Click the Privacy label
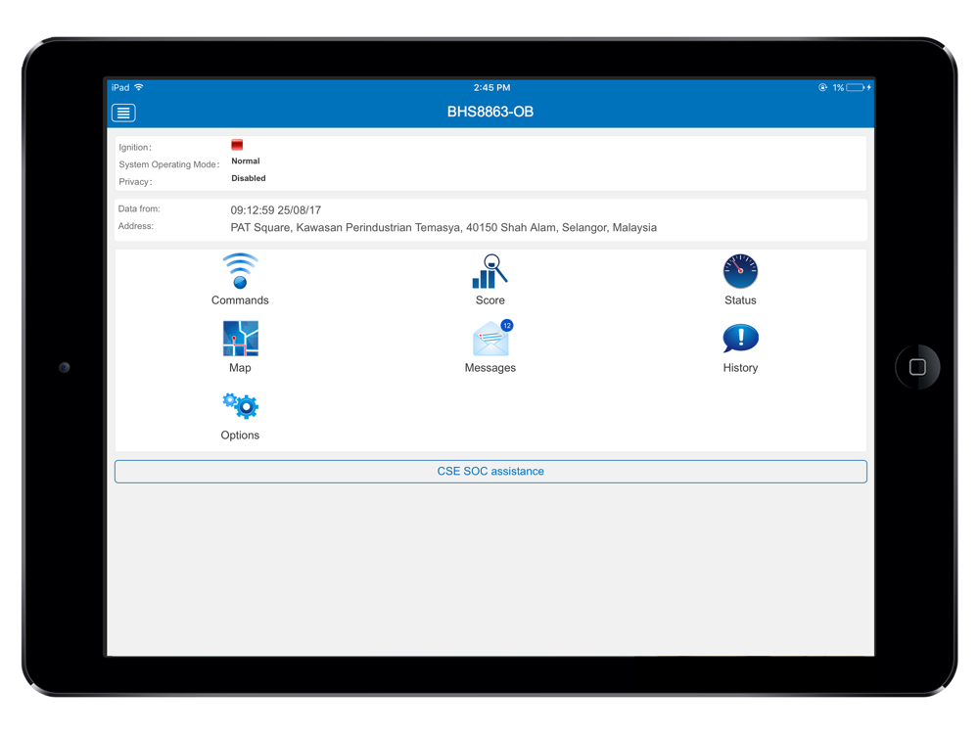The width and height of the screenshot is (979, 734). pos(135,182)
